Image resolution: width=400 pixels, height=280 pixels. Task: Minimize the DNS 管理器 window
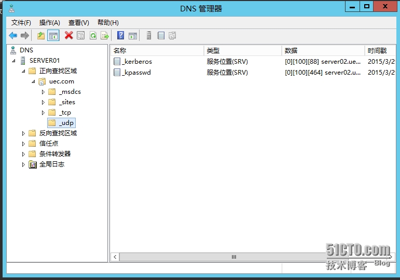click(x=352, y=6)
